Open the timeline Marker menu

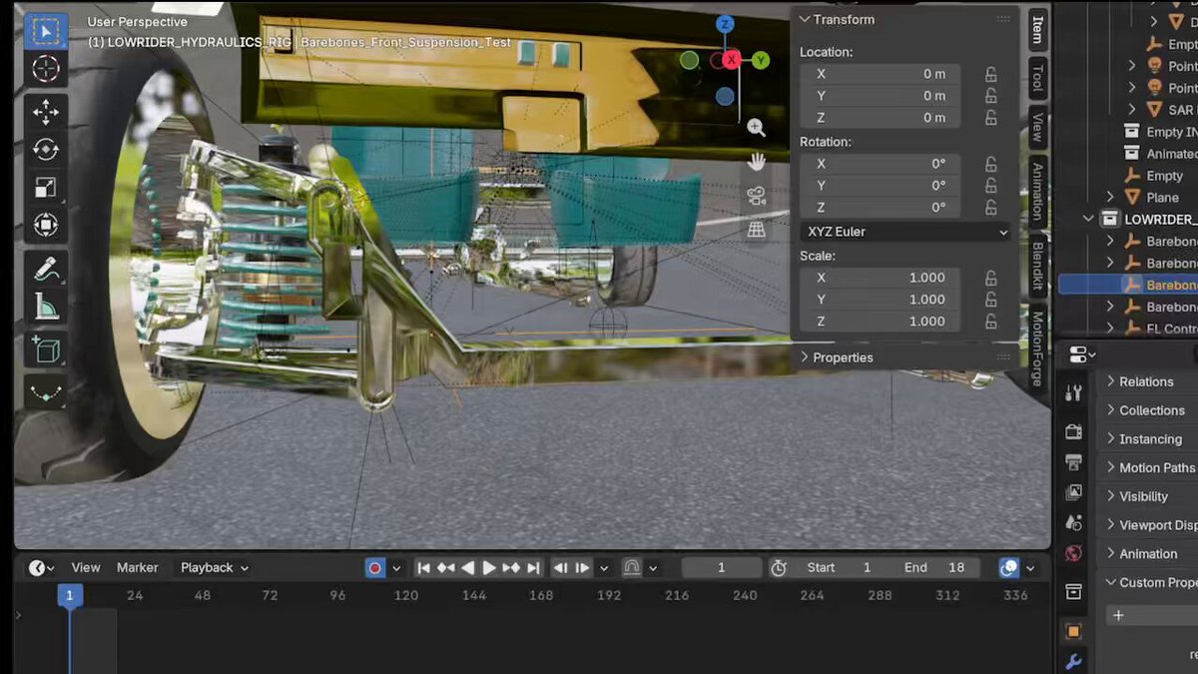(x=138, y=567)
